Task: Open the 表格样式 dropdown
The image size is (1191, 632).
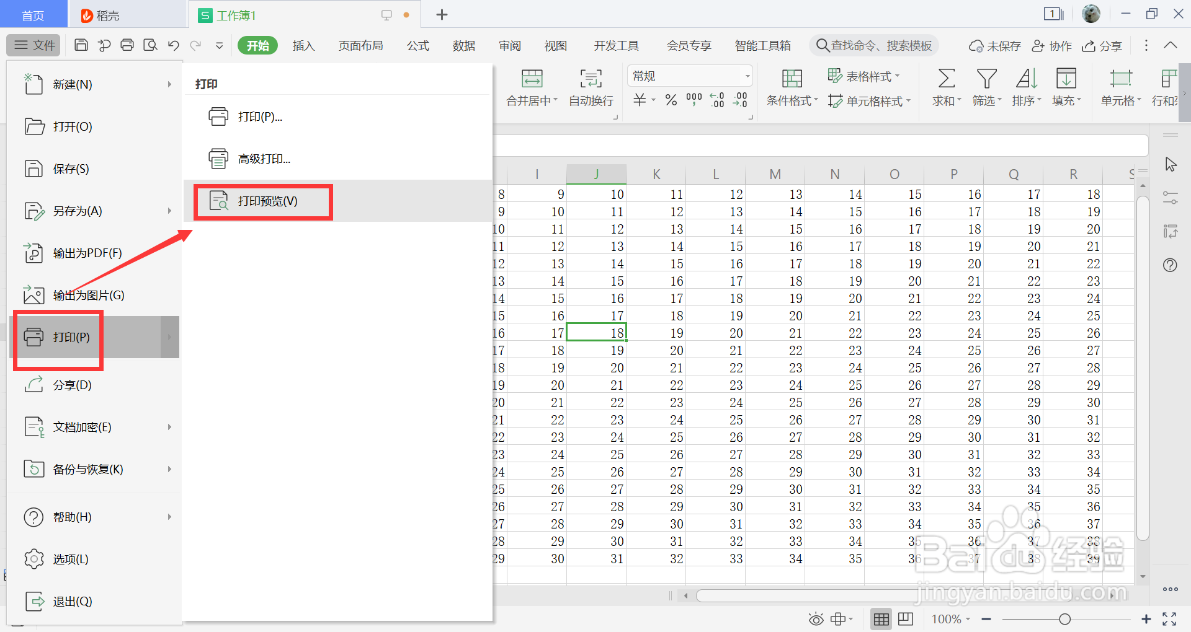Action: pos(863,76)
